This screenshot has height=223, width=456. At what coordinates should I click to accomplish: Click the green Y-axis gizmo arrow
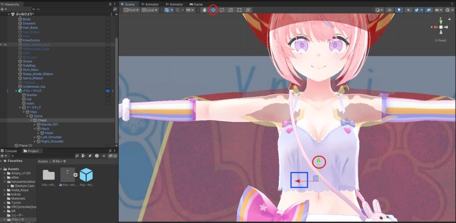[318, 162]
